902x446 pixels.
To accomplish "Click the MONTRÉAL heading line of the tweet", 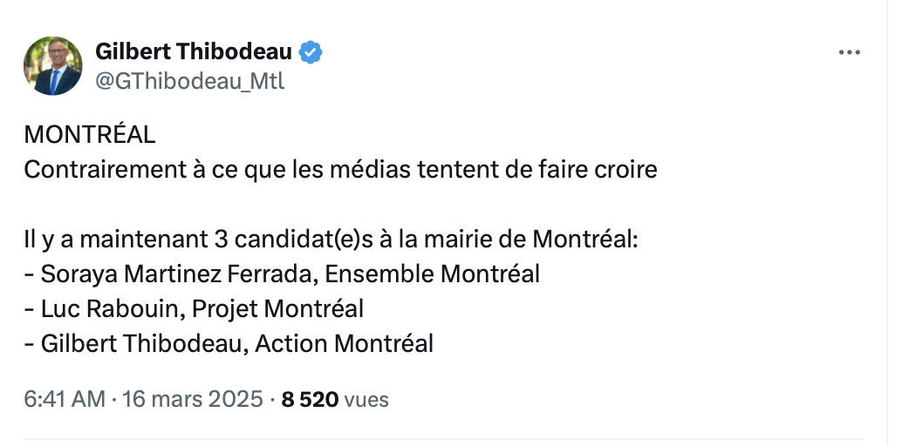I will 90,135.
